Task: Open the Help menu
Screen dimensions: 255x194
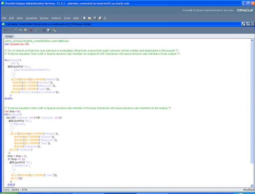Action: pyautogui.click(x=76, y=18)
